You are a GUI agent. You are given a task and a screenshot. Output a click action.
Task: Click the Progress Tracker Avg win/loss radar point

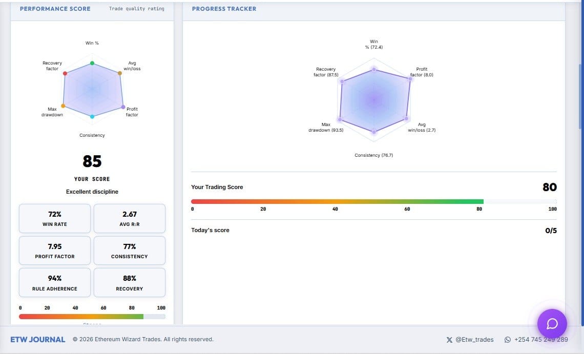coord(406,119)
